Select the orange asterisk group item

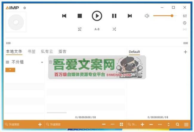point(10,70)
